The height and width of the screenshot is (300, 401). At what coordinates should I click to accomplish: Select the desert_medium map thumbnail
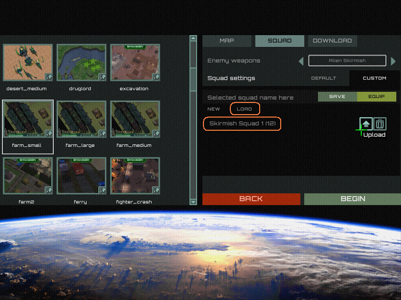pyautogui.click(x=27, y=62)
